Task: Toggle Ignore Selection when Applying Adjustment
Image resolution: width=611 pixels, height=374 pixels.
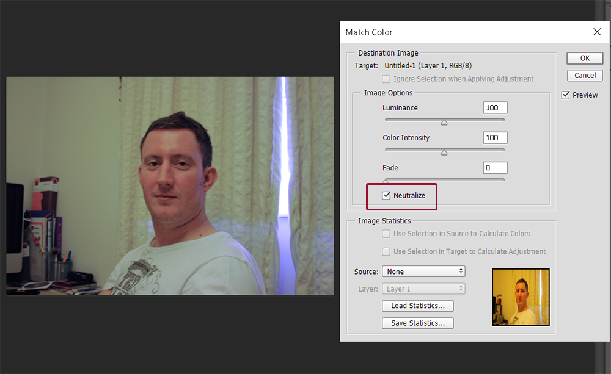Action: tap(386, 79)
